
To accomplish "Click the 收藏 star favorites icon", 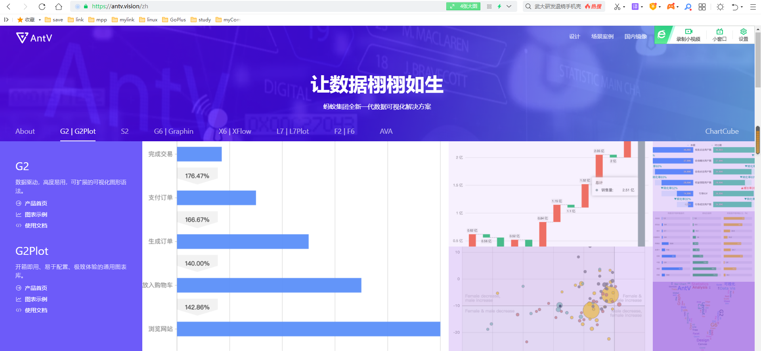I will click(x=20, y=19).
